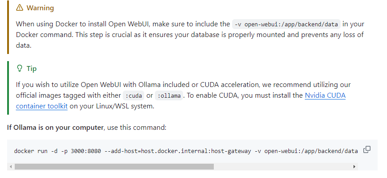Click the Warning triangle icon
This screenshot has width=387, height=178.
coord(20,8)
